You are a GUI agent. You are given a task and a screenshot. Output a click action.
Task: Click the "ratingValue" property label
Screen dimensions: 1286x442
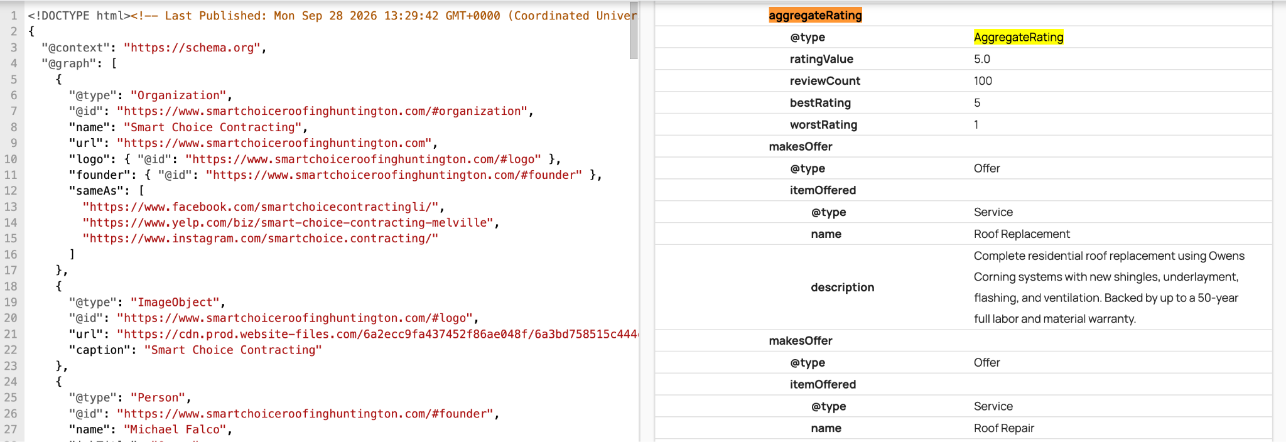(x=821, y=59)
